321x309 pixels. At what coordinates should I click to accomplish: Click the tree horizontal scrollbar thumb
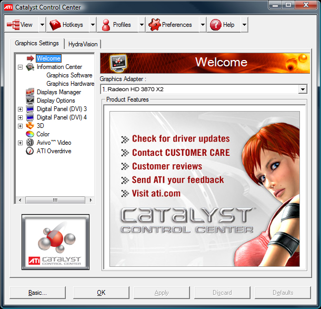pyautogui.click(x=55, y=200)
